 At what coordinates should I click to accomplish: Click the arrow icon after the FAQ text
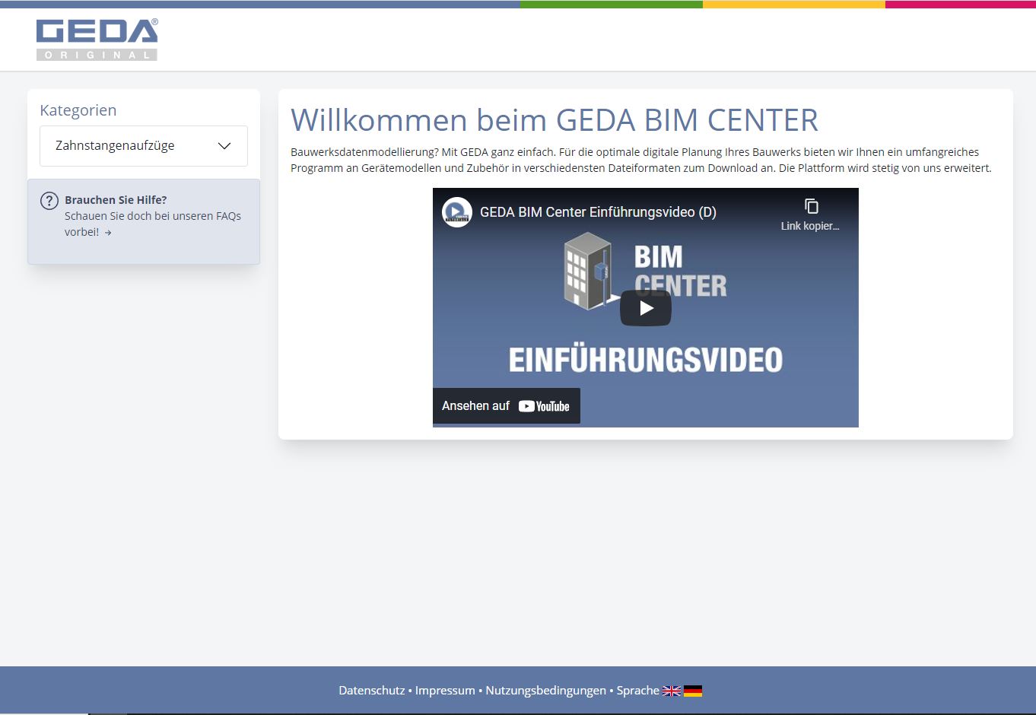(x=106, y=233)
